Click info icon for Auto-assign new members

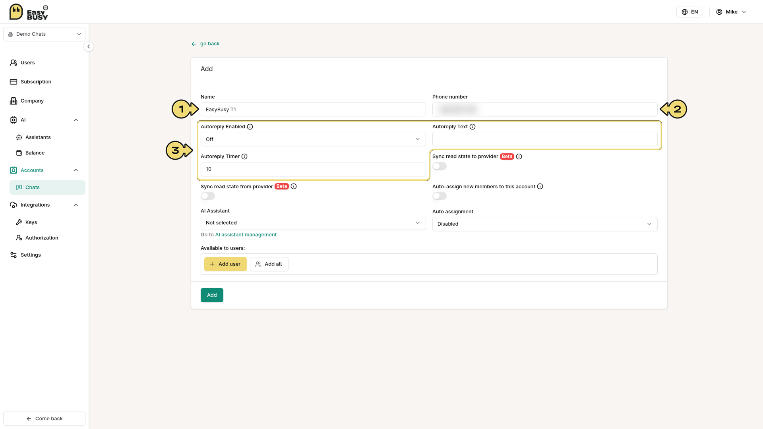pos(540,186)
